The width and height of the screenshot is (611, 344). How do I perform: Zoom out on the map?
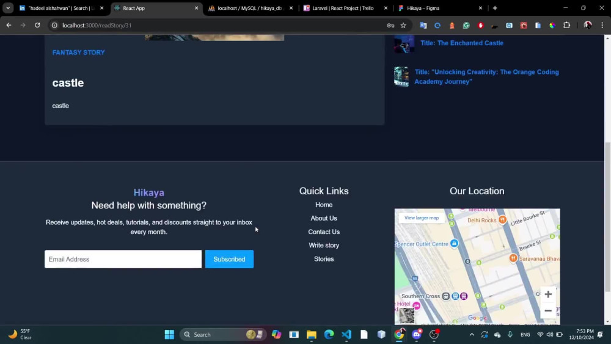coord(548,310)
